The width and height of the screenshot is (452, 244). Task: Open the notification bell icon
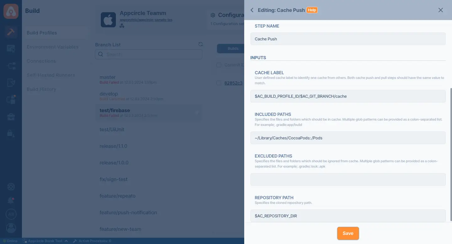click(x=11, y=200)
